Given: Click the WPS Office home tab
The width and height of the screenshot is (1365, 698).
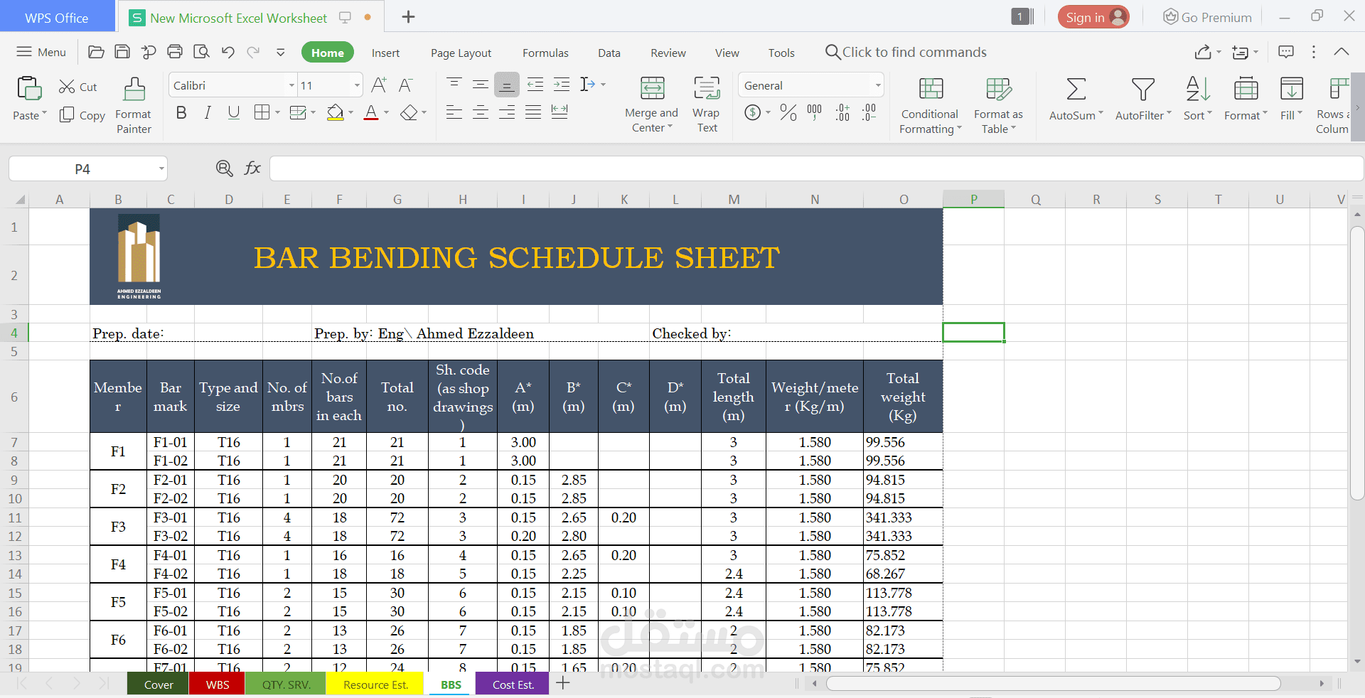Looking at the screenshot, I should click(57, 17).
